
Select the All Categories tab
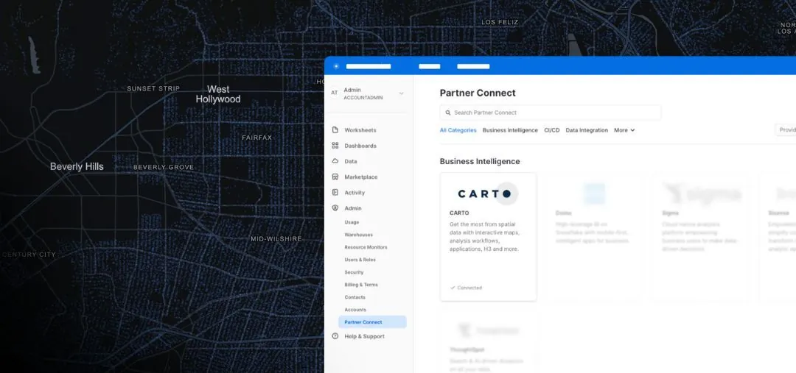458,130
